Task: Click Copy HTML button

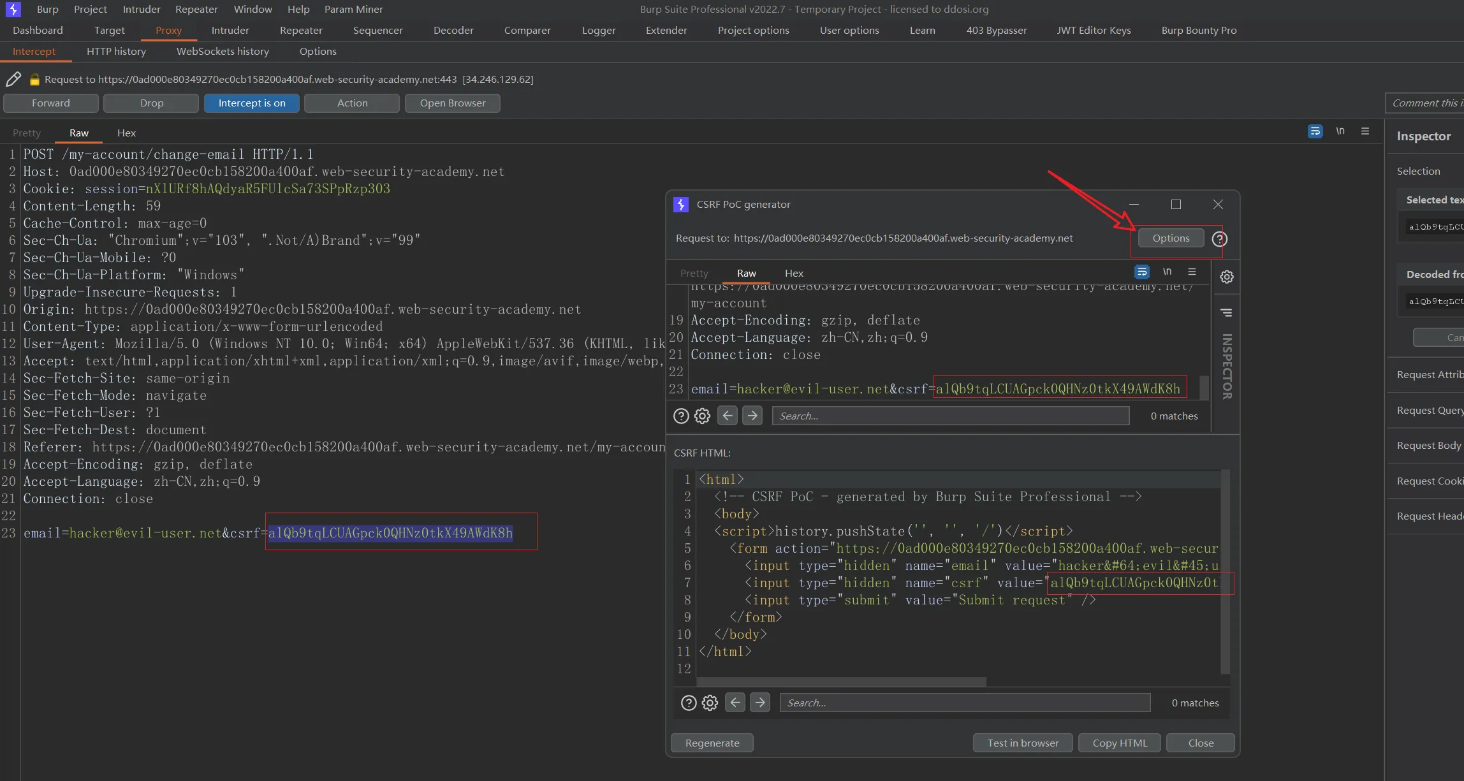Action: (1120, 743)
